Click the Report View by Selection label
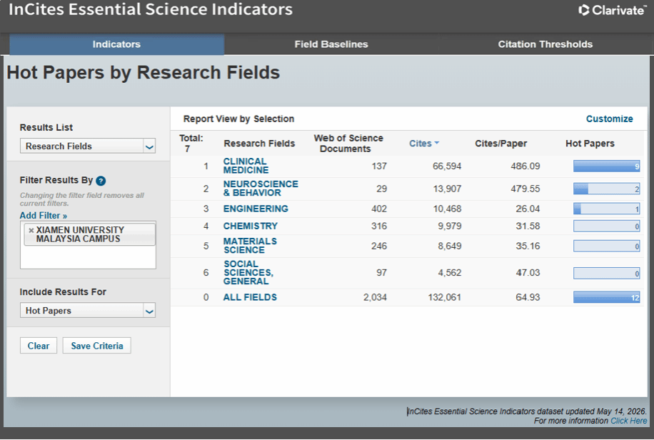654x440 pixels. (238, 119)
